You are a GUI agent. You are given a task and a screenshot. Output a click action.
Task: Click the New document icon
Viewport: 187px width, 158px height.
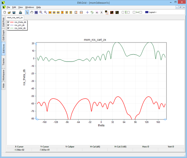pos(4,12)
